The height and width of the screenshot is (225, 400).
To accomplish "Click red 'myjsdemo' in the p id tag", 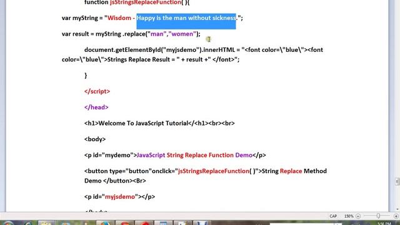I will (x=120, y=197).
